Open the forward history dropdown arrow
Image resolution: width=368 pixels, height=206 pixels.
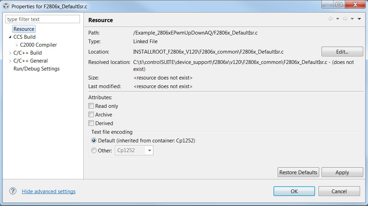(x=352, y=19)
